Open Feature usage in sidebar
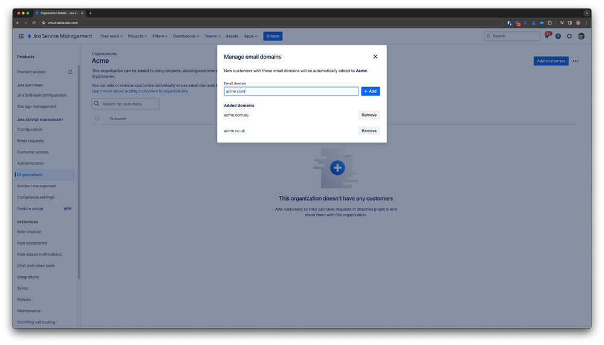604x345 pixels. [x=30, y=208]
